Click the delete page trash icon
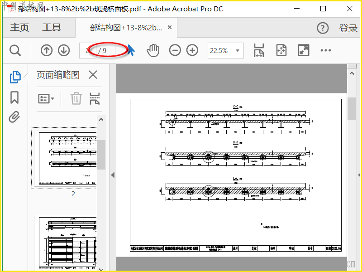Viewport: 362px width, 272px height. (76, 98)
